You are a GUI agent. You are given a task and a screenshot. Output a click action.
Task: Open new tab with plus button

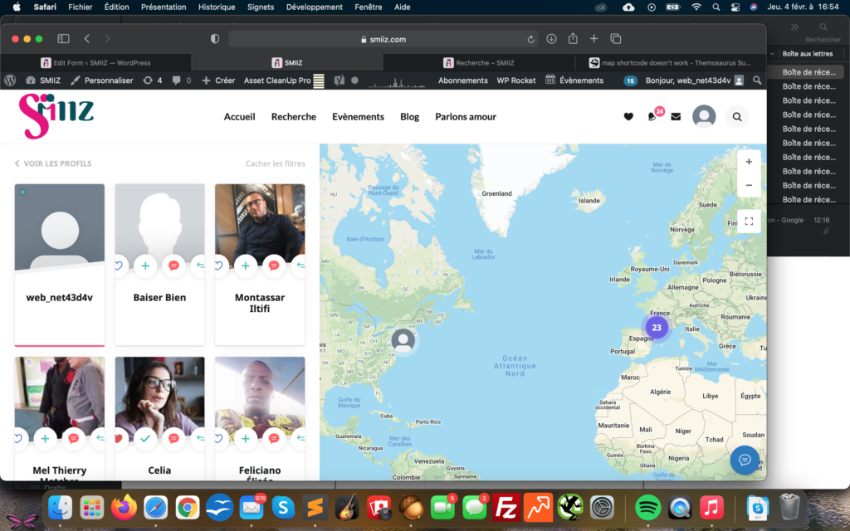coord(594,38)
